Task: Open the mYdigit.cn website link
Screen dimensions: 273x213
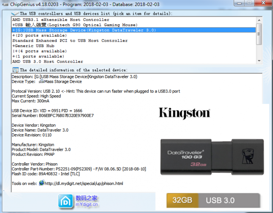Action: coord(86,204)
